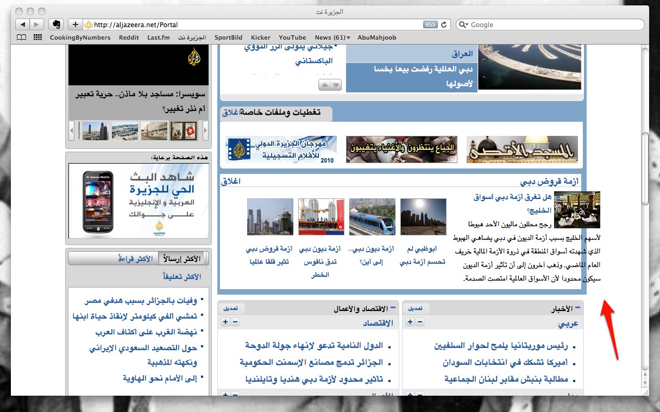The height and width of the screenshot is (412, 660).
Task: Select the الأكثر تعليقاً tab
Action: pyautogui.click(x=182, y=277)
